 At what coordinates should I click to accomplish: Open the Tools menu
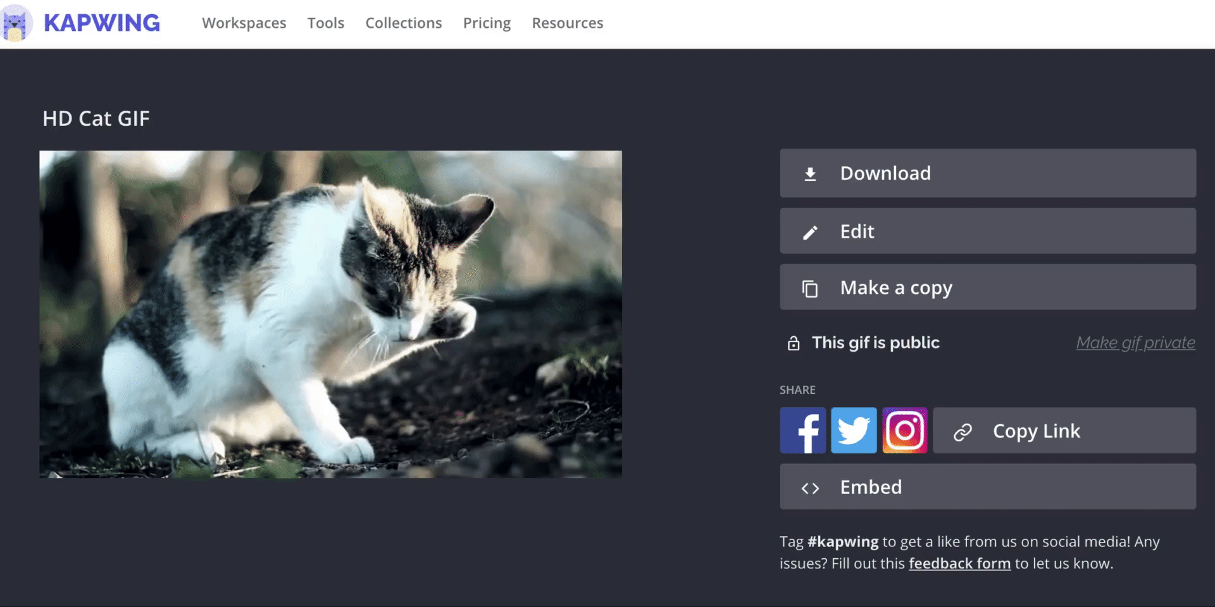click(x=325, y=23)
